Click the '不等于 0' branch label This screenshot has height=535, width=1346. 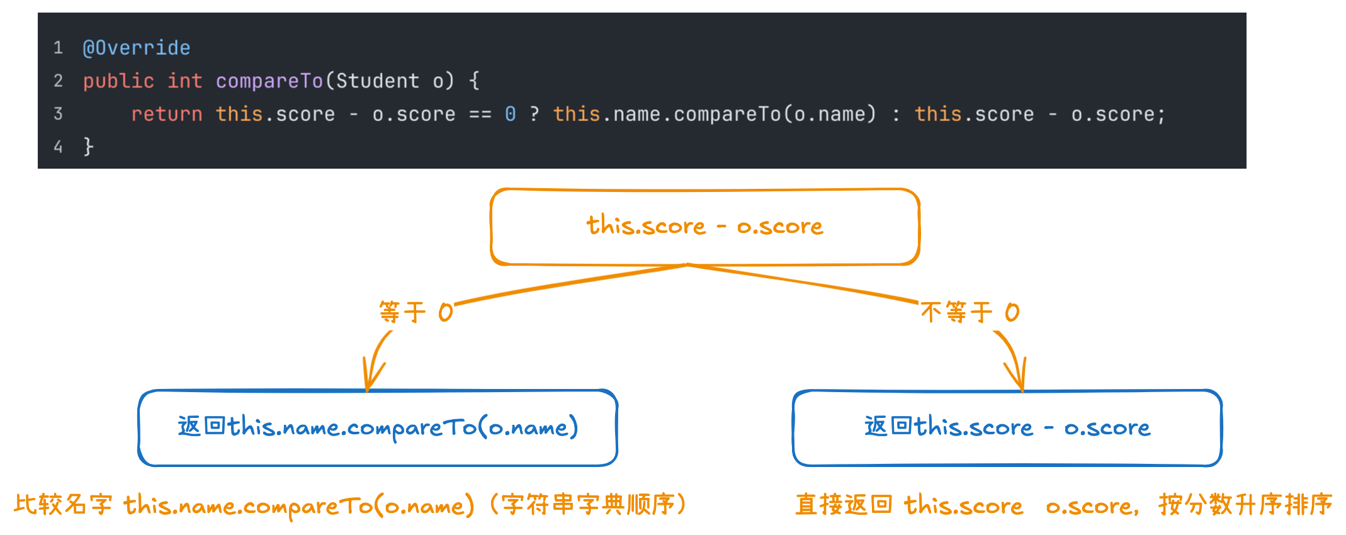pyautogui.click(x=970, y=312)
